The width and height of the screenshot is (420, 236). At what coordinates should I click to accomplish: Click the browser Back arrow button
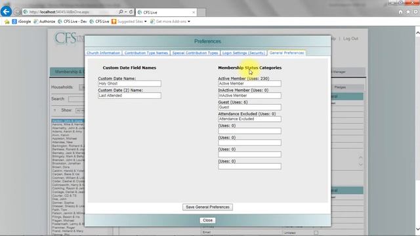tap(6, 12)
